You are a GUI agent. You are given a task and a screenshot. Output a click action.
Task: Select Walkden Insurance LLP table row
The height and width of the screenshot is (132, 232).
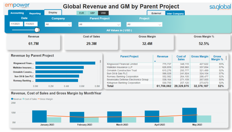coord(165,67)
